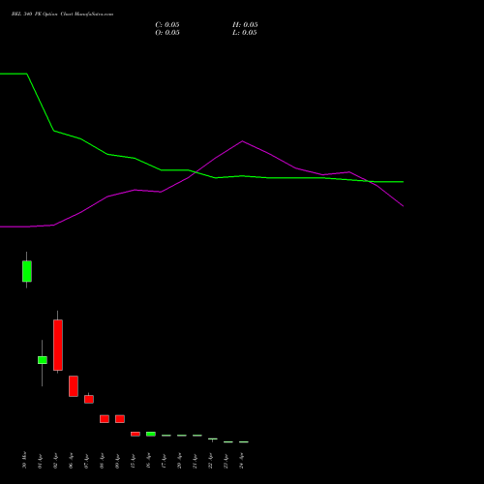Viewport: 484px width, 484px height.
Task: Select the low value 'L: 0.05'
Action: 245,33
